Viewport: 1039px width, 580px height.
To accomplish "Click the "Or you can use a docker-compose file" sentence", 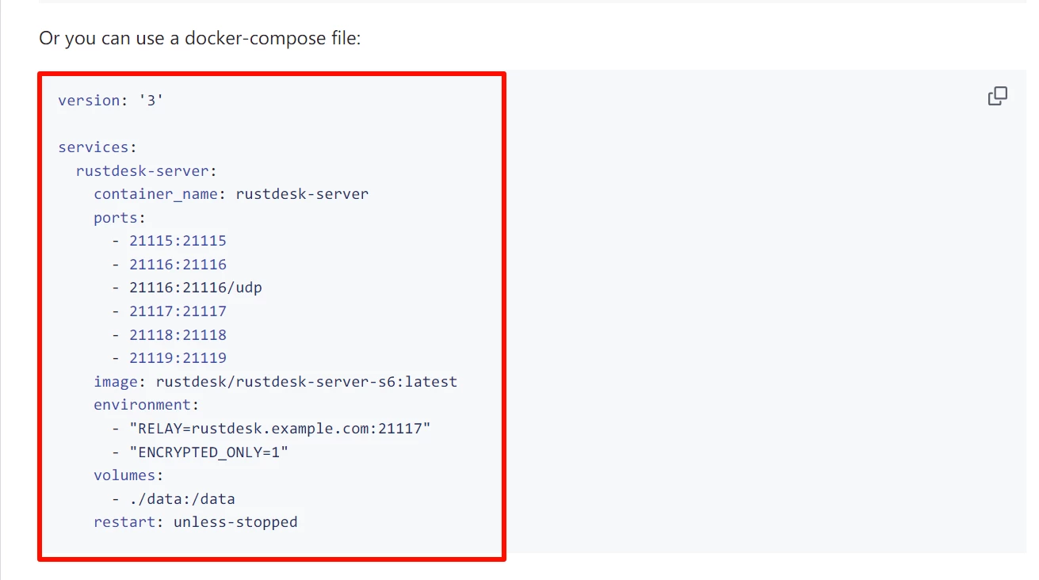I will pyautogui.click(x=200, y=38).
